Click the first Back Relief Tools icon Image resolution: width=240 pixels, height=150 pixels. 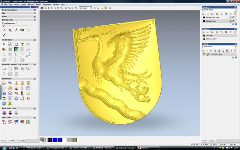point(4,112)
